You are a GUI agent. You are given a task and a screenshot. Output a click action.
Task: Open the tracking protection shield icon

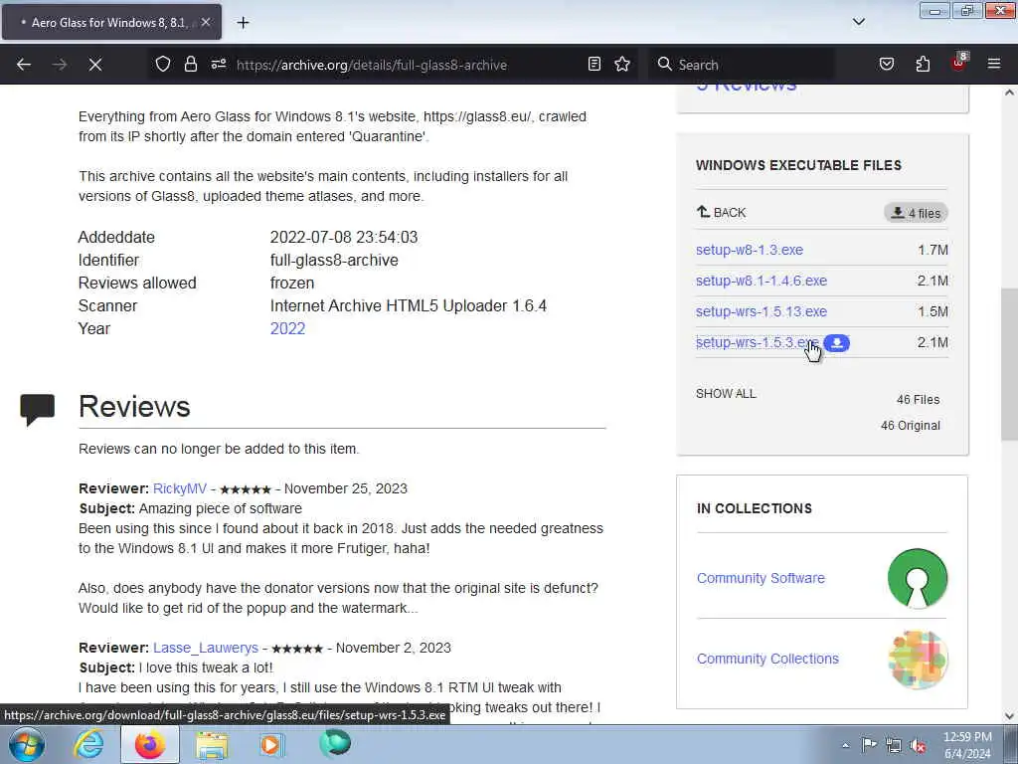(163, 64)
